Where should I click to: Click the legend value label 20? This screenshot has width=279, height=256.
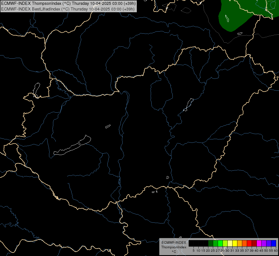(208, 251)
